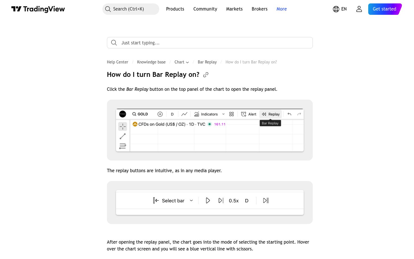
Task: Click the layout grid icon in screenshot
Action: tap(231, 114)
